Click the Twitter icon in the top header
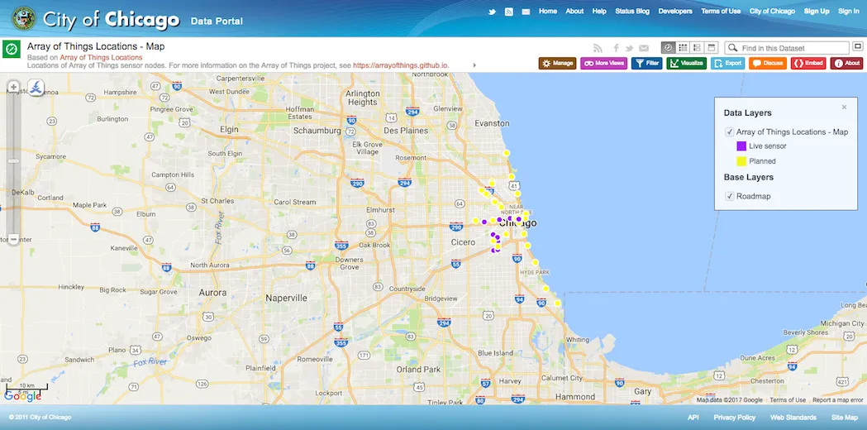 pyautogui.click(x=493, y=12)
